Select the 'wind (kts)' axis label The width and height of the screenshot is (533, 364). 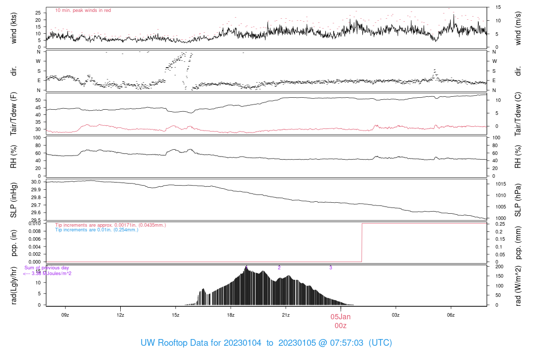[x=14, y=28]
